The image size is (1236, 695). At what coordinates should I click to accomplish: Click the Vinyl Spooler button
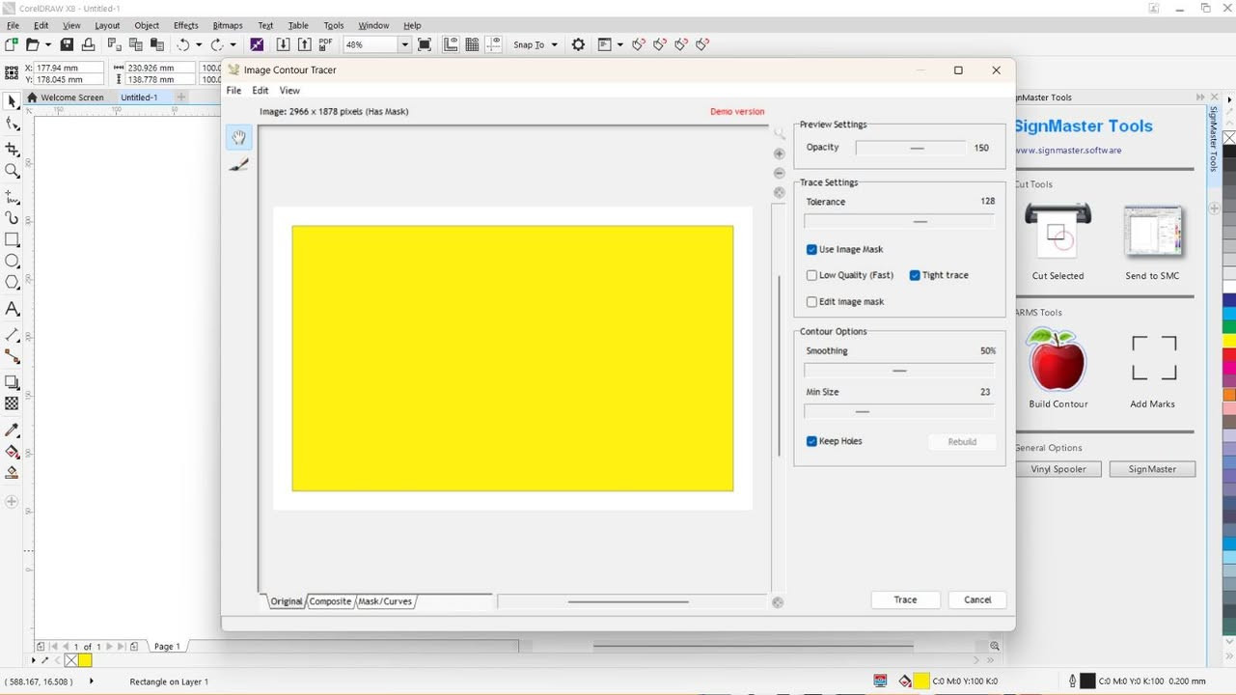pyautogui.click(x=1057, y=469)
